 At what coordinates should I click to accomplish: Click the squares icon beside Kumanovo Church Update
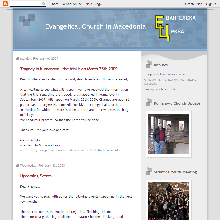coord(149,102)
